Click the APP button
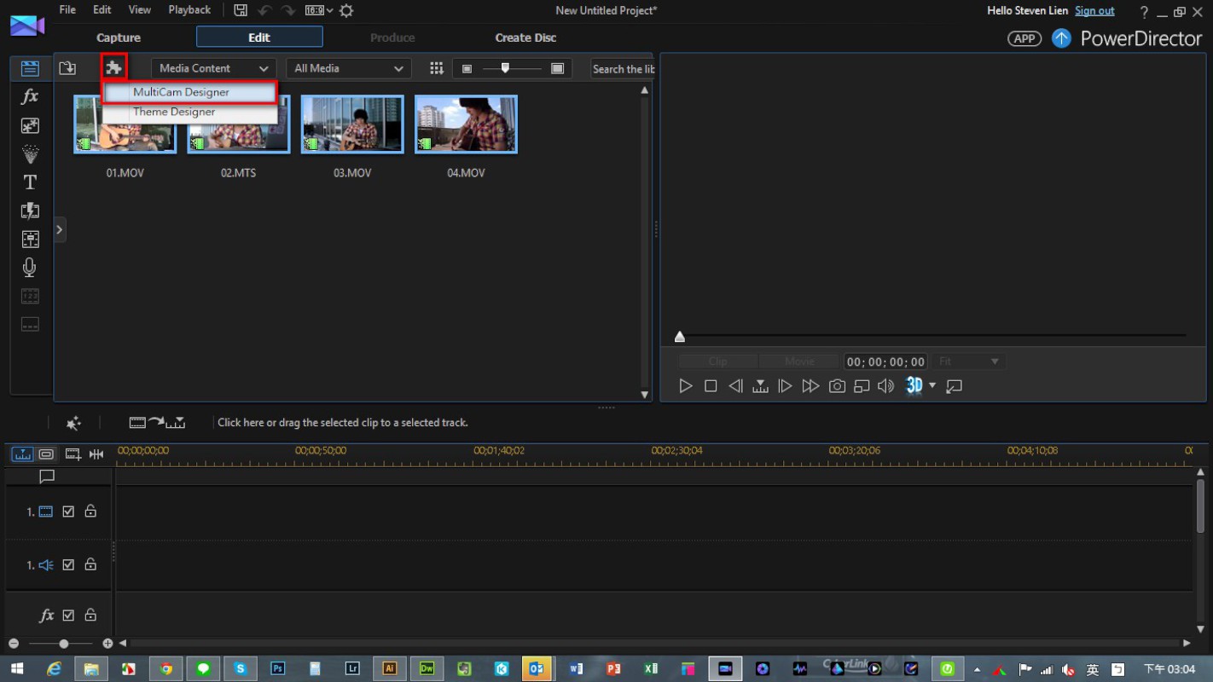Image resolution: width=1213 pixels, height=682 pixels. [x=1024, y=38]
